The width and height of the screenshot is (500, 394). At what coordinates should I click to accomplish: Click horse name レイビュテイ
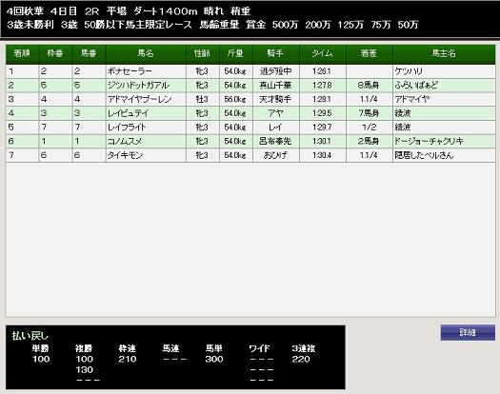point(129,113)
